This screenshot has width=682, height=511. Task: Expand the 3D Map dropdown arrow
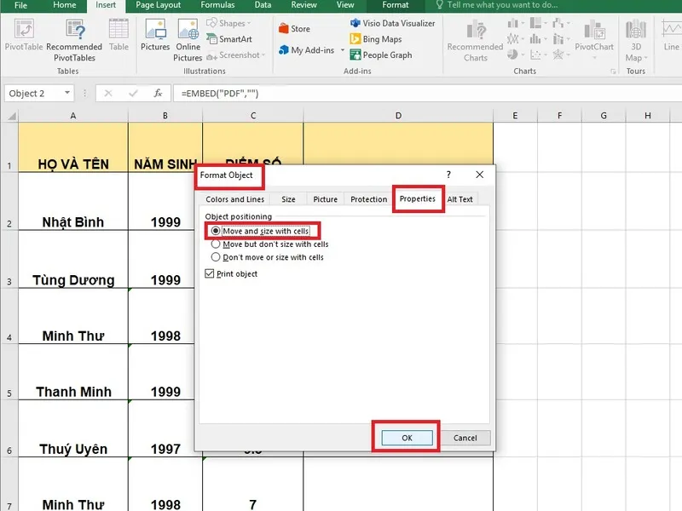pyautogui.click(x=645, y=58)
